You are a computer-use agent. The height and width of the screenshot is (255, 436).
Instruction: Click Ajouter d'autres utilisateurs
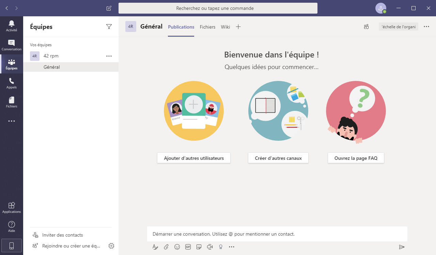193,158
